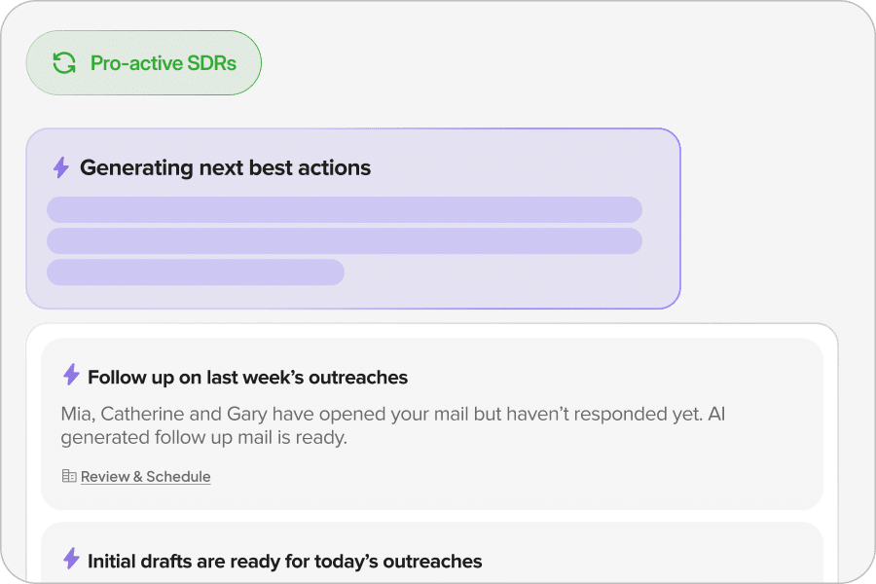Open Initial drafts are ready for today's outreaches
This screenshot has width=876, height=584.
(x=284, y=561)
